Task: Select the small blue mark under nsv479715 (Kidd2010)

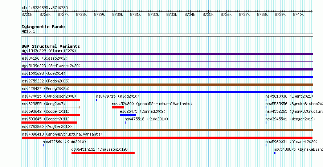Action: coord(97,100)
